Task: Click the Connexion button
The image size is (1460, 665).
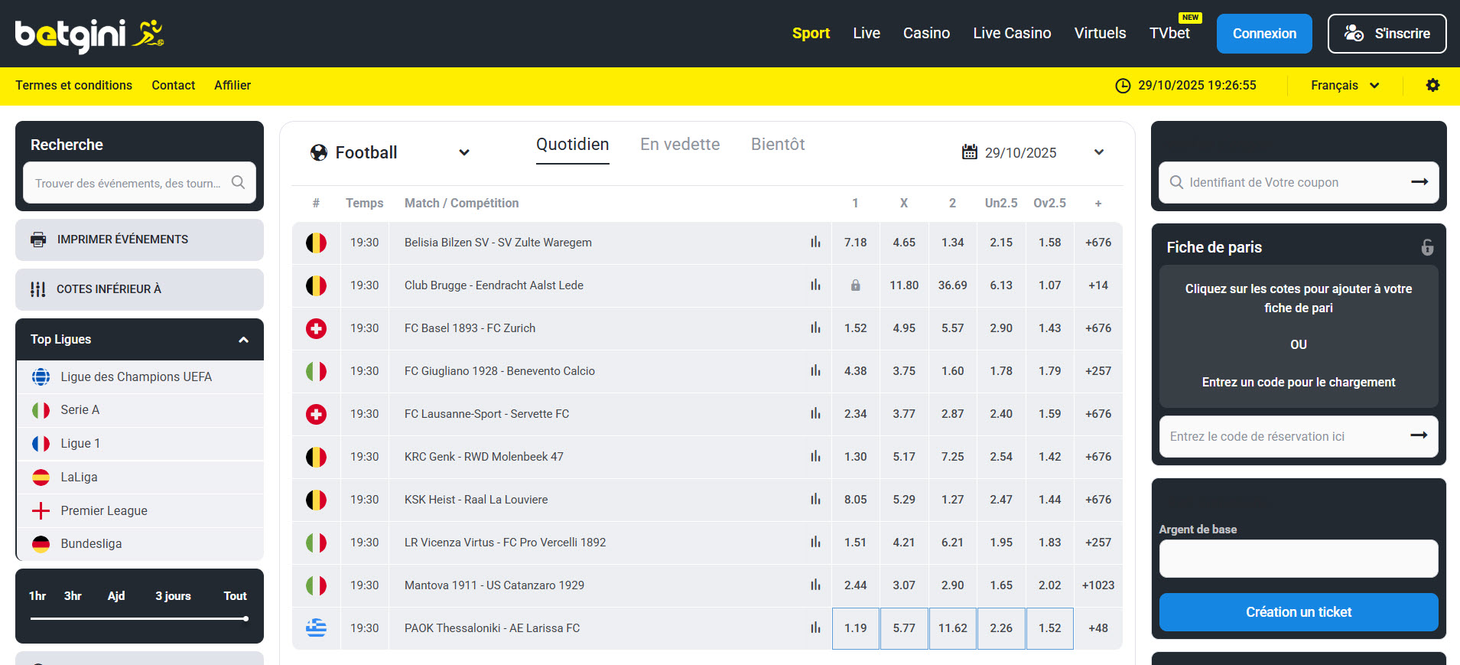Action: [x=1263, y=34]
